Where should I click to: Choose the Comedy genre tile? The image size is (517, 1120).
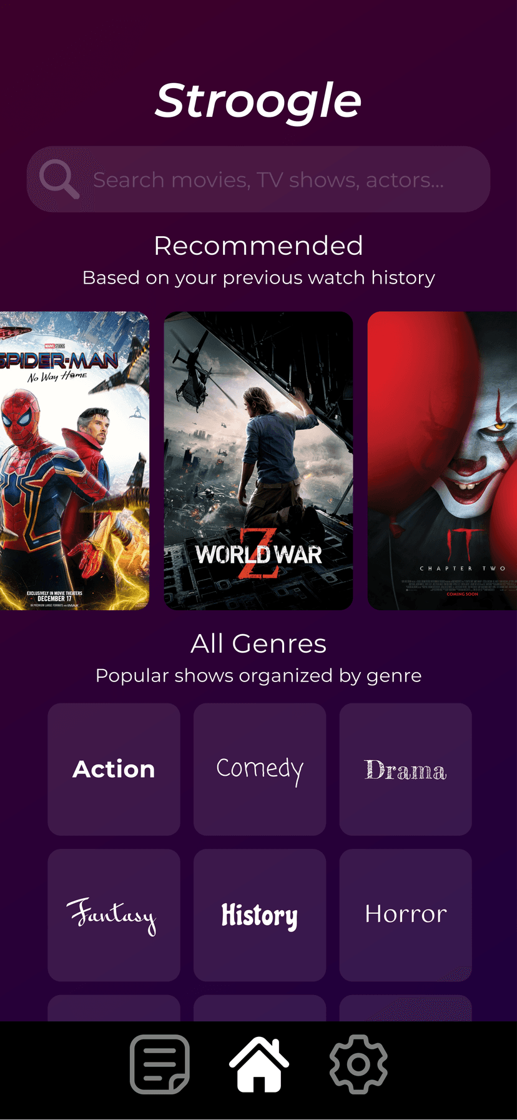[x=260, y=770]
